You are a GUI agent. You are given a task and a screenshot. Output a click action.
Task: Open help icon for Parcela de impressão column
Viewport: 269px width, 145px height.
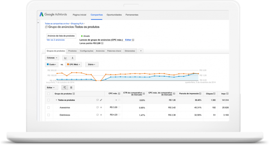(200, 94)
